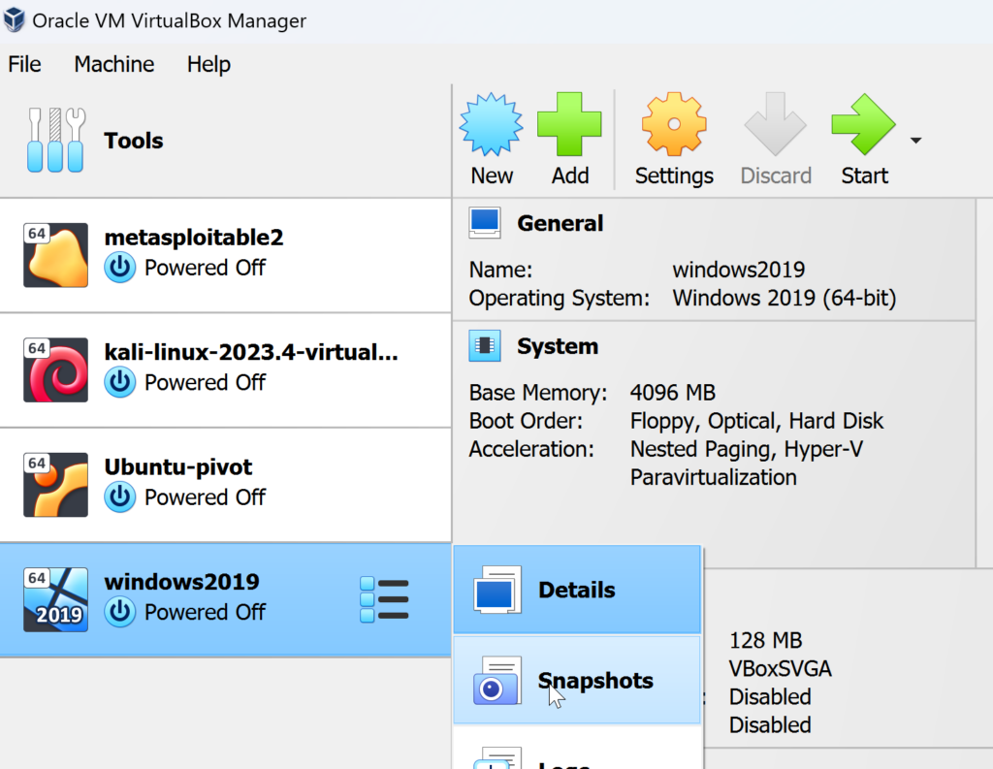Screen dimensions: 993x769
Task: Click the green Add machine icon
Action: [569, 124]
